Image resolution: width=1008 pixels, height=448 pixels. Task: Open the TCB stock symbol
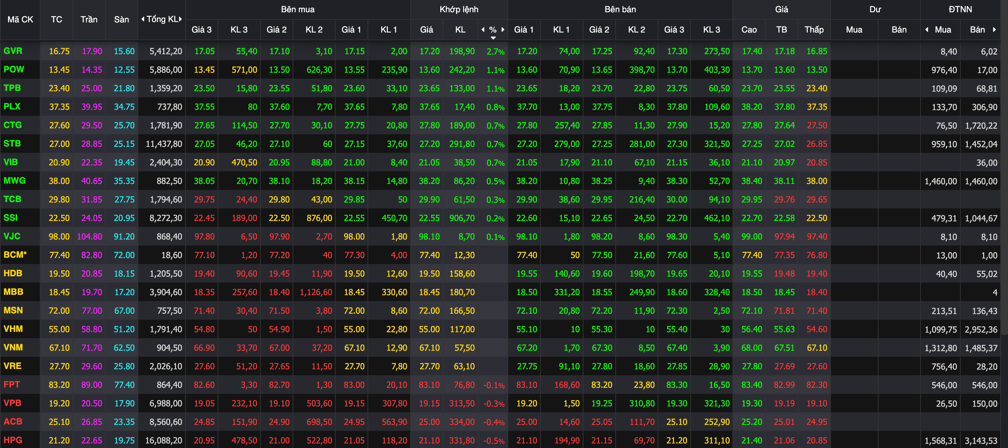[12, 199]
